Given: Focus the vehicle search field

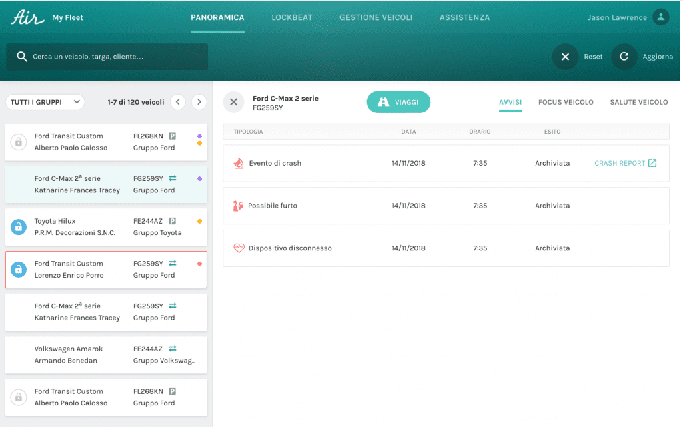Looking at the screenshot, I should coord(107,57).
